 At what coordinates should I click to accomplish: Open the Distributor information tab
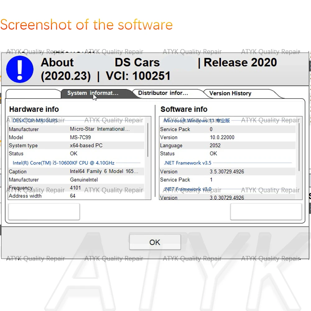167,93
